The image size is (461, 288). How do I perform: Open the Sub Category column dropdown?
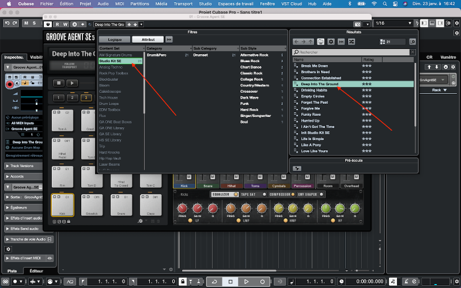click(237, 48)
